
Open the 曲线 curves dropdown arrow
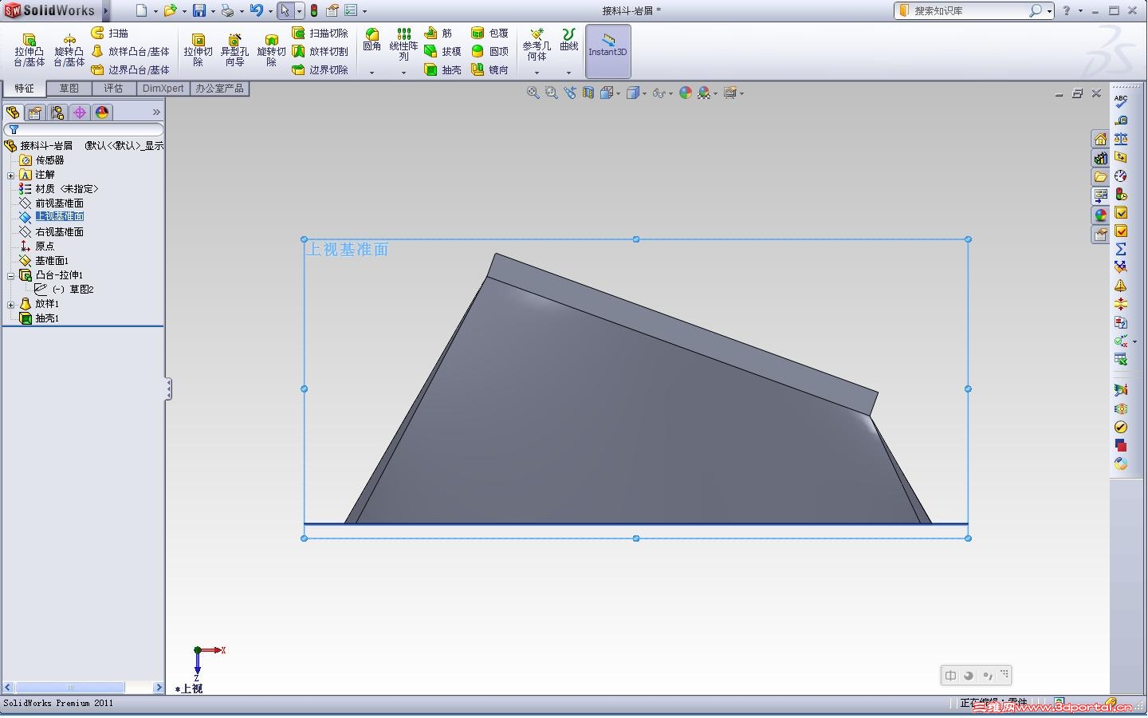point(568,73)
